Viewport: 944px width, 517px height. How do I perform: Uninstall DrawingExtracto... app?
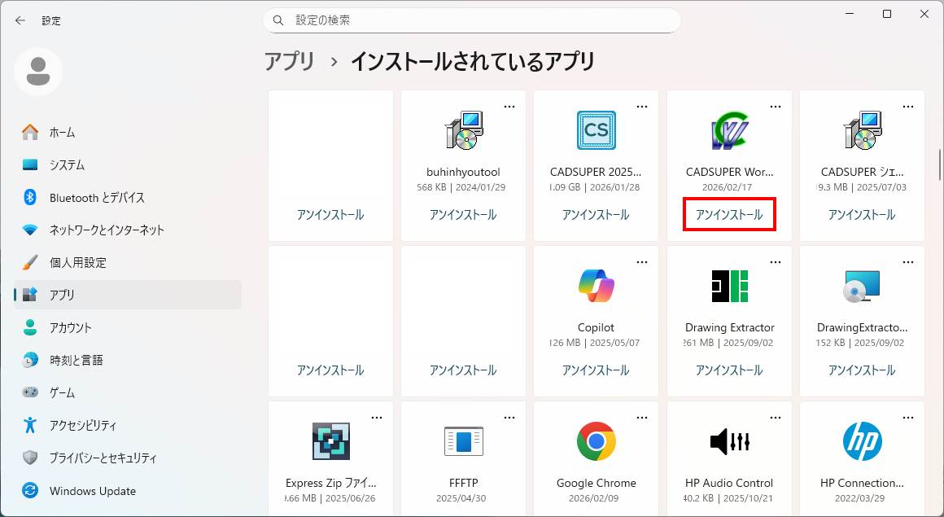(862, 370)
